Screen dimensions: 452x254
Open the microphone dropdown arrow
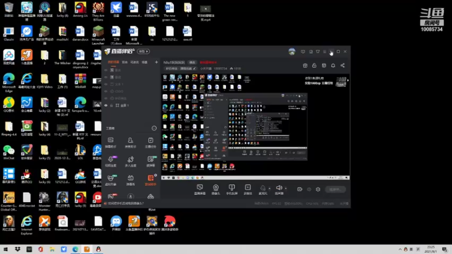[x=270, y=189]
